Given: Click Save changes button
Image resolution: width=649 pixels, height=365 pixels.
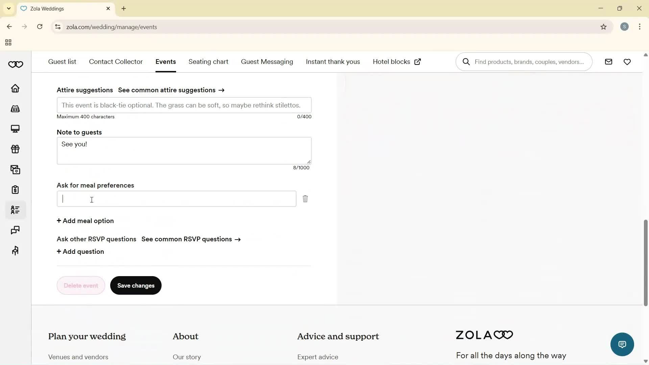Looking at the screenshot, I should point(136,285).
